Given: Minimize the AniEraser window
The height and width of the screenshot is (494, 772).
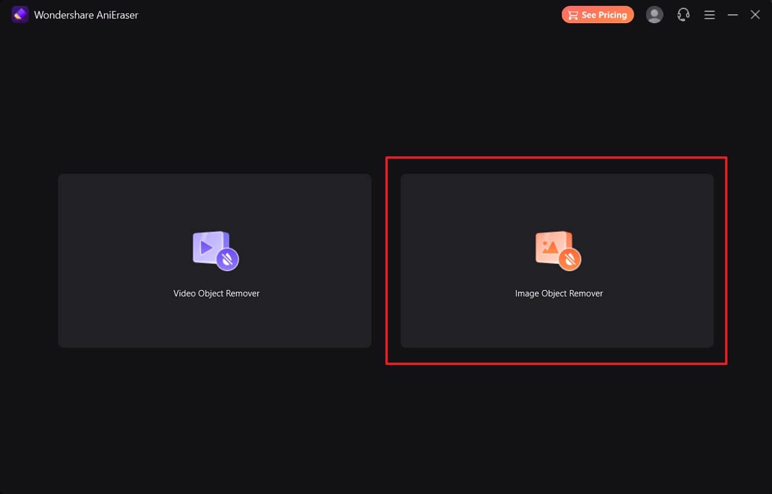Looking at the screenshot, I should click(733, 15).
